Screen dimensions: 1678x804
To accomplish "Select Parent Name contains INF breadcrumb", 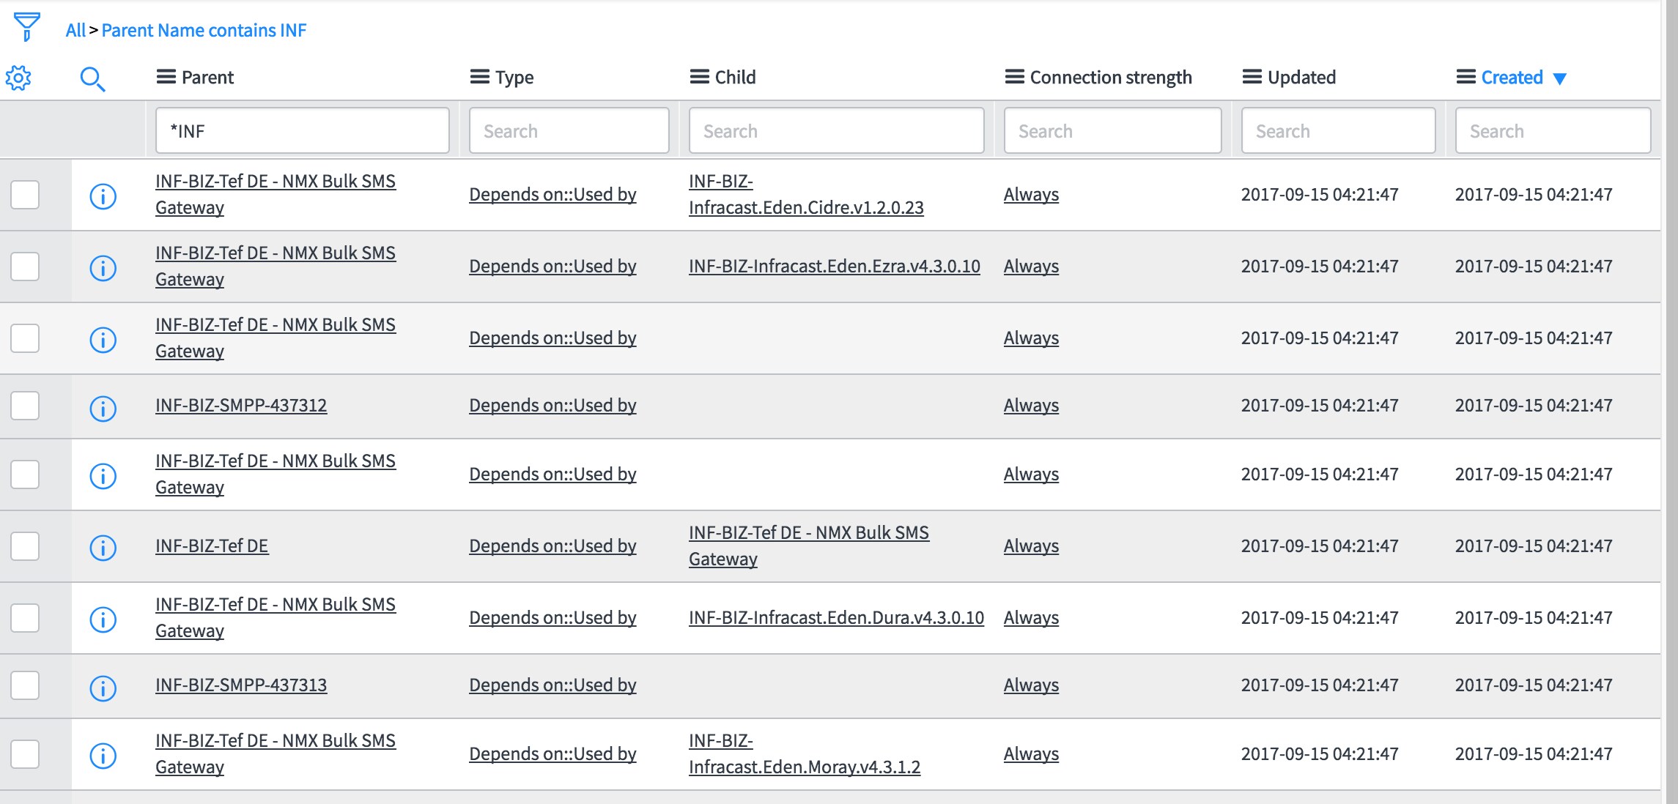I will pyautogui.click(x=204, y=30).
